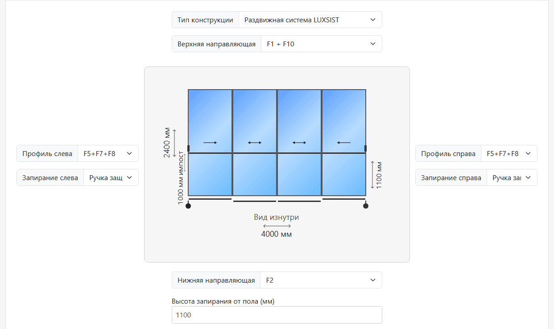
Task: Click the double arrow in the third sash from left
Action: pyautogui.click(x=299, y=143)
